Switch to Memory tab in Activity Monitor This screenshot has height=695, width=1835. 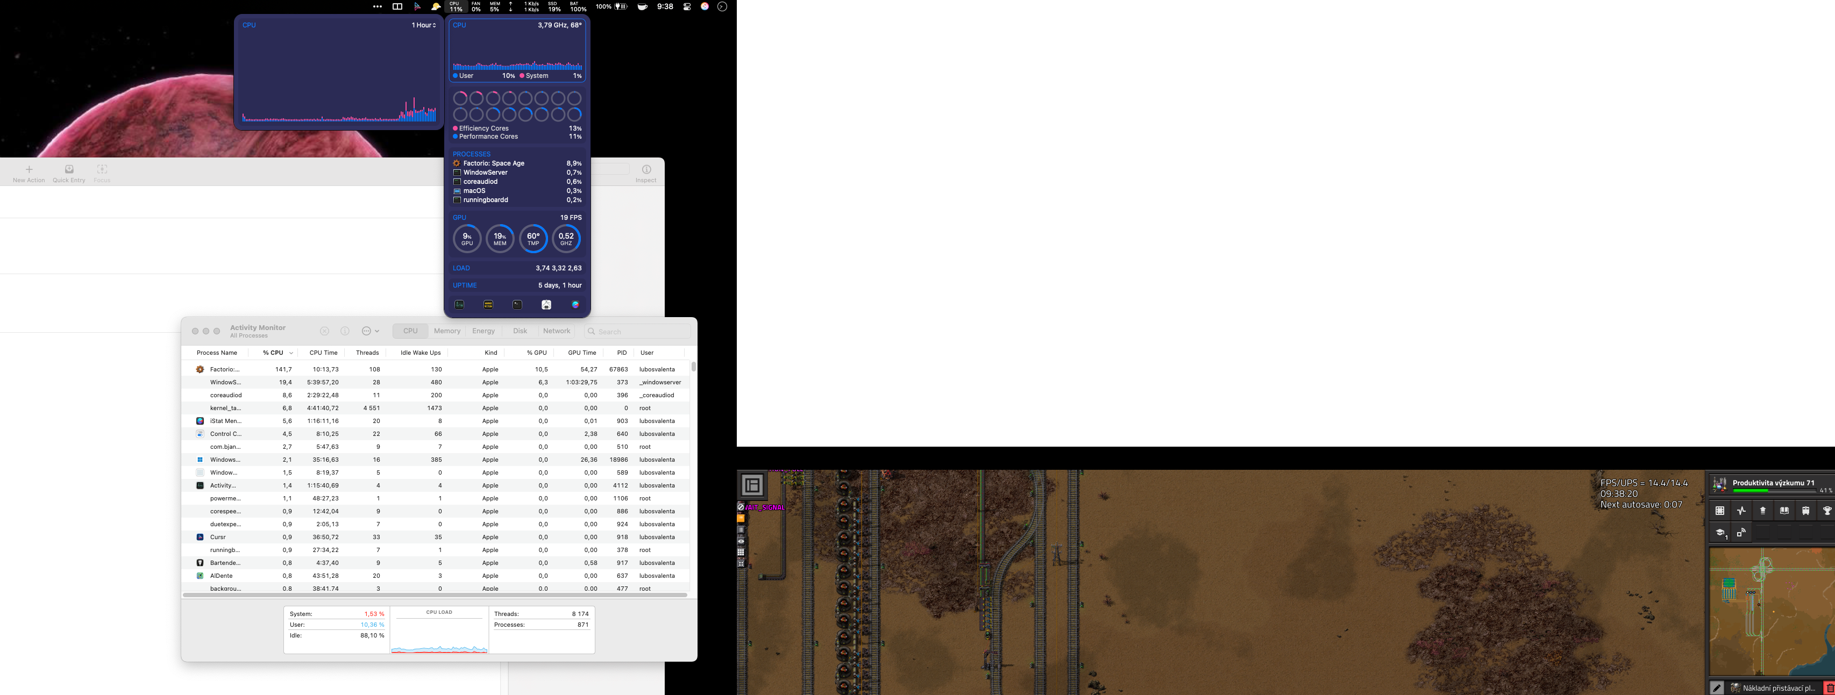tap(446, 331)
